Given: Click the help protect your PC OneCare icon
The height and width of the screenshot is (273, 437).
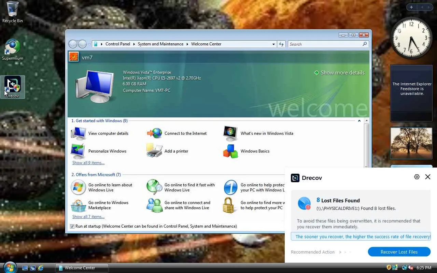Looking at the screenshot, I should 230,187.
